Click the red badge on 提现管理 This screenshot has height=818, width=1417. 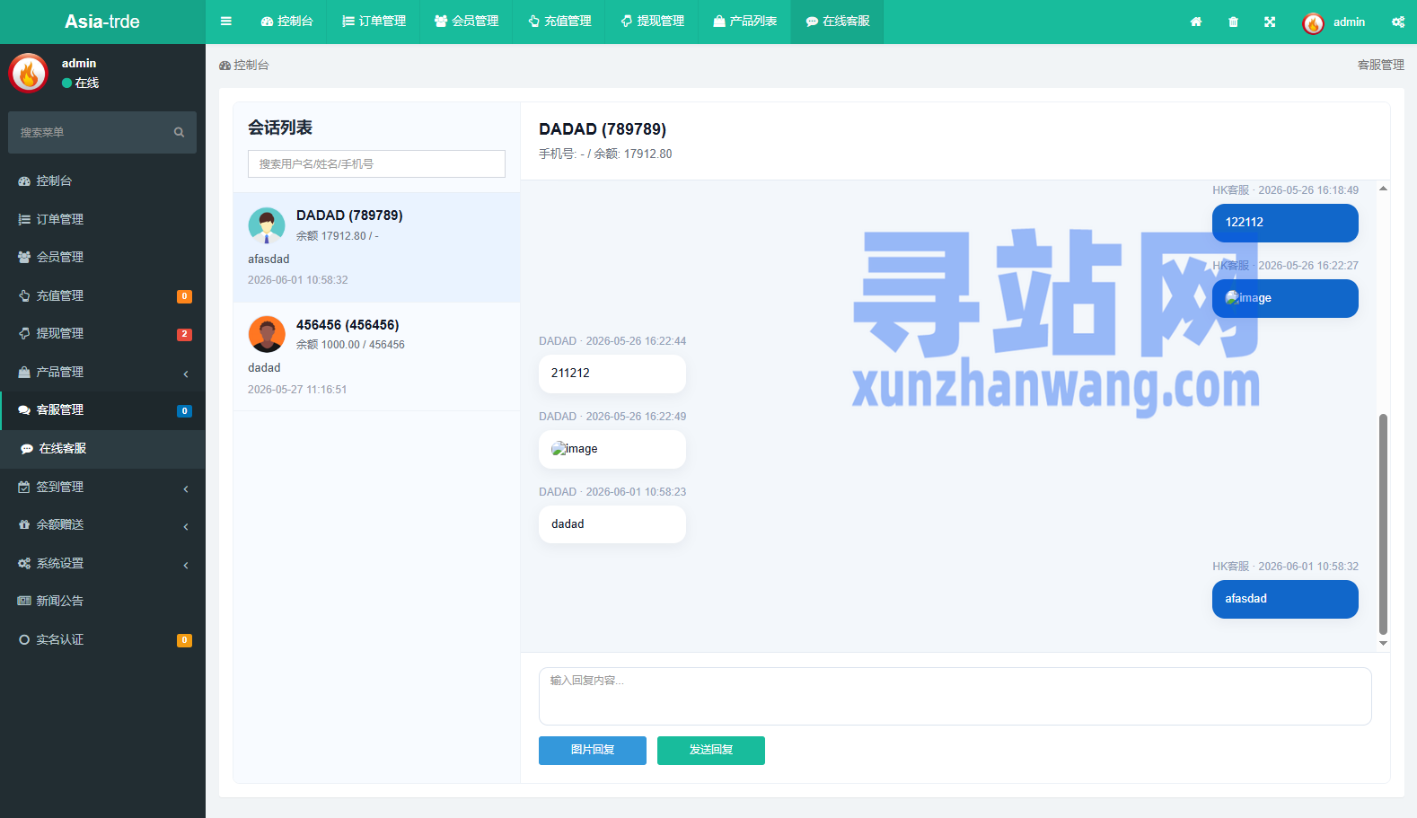184,334
